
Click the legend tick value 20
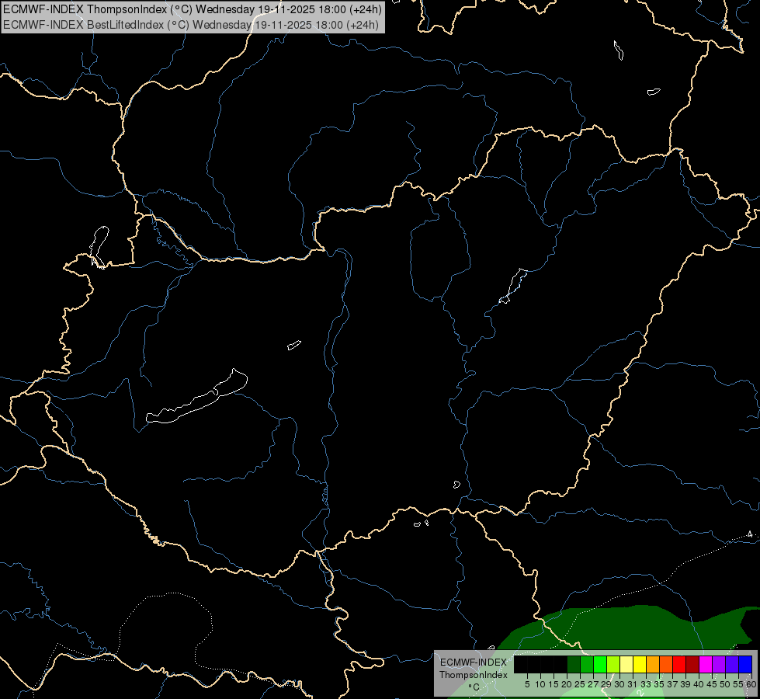point(567,684)
